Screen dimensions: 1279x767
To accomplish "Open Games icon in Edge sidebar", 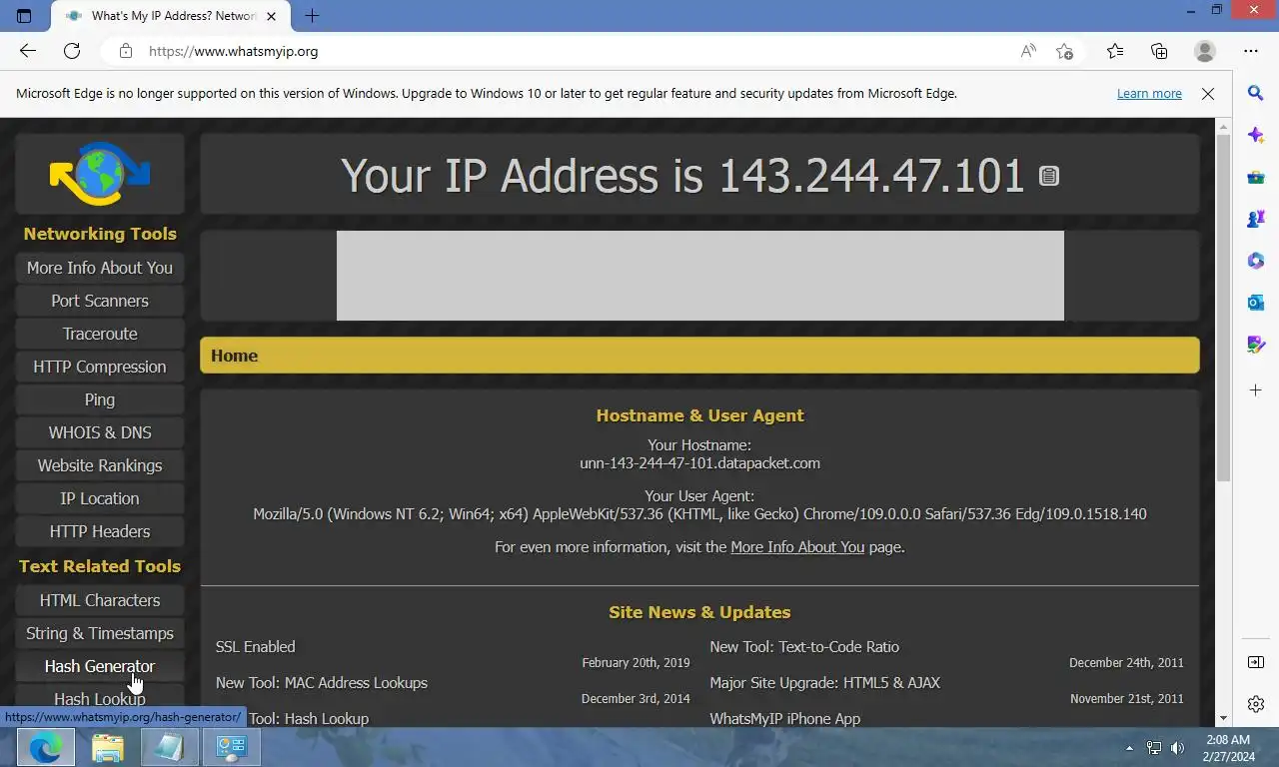I will 1256,219.
